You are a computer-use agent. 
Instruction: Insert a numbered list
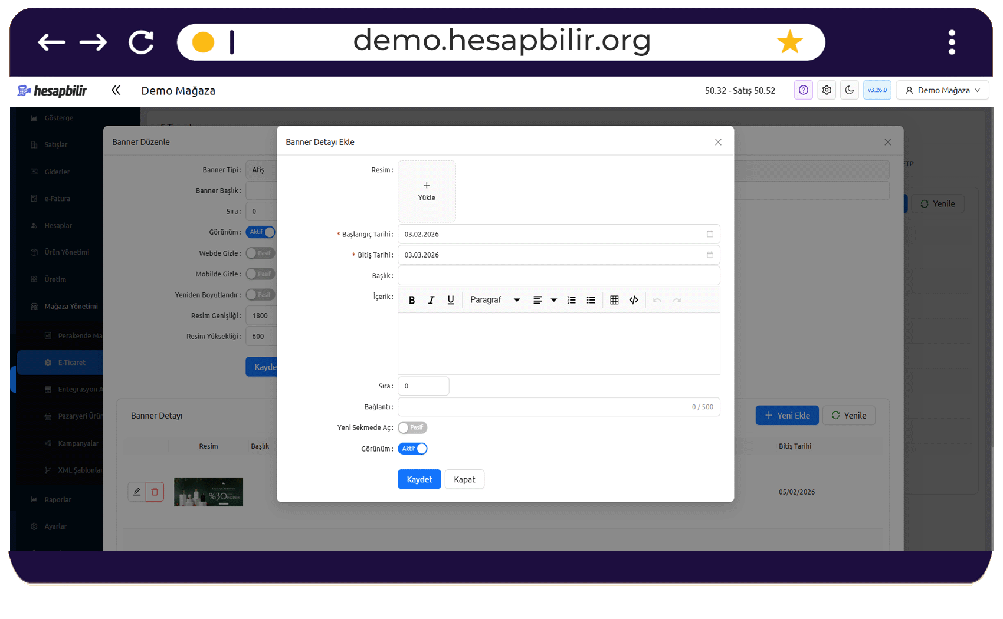click(x=571, y=300)
